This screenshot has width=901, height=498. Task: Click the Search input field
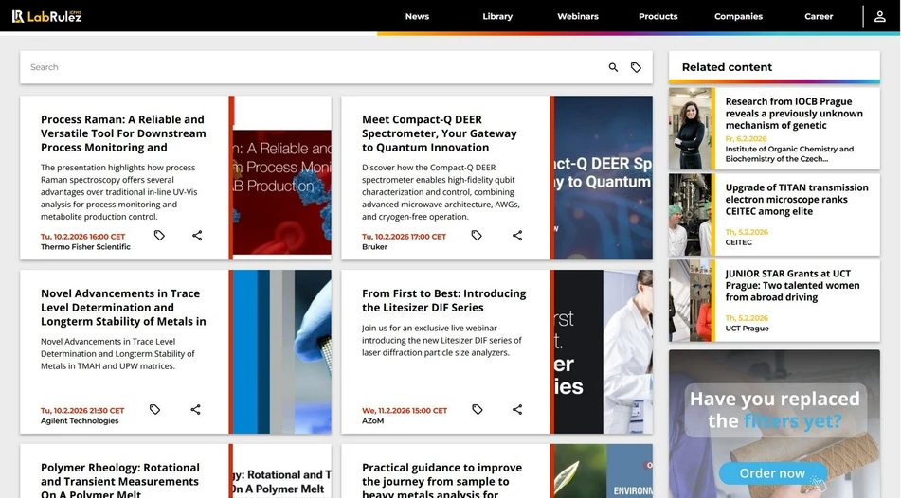click(x=314, y=67)
